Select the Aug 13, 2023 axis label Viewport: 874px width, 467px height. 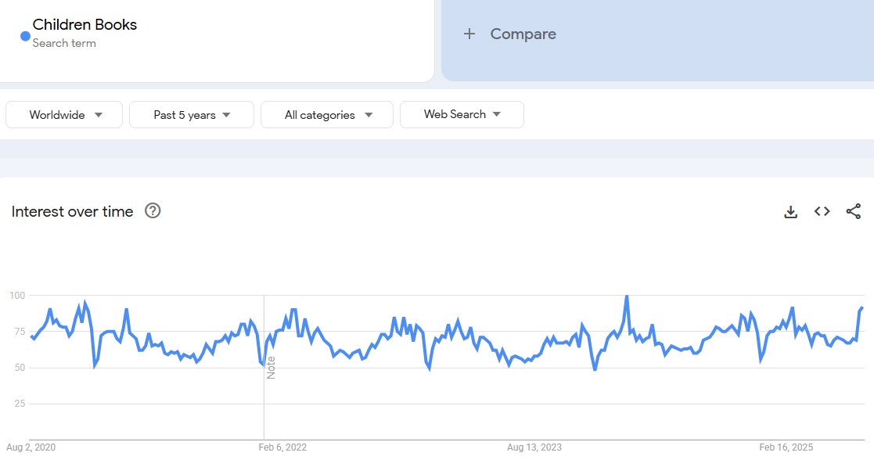[x=534, y=447]
